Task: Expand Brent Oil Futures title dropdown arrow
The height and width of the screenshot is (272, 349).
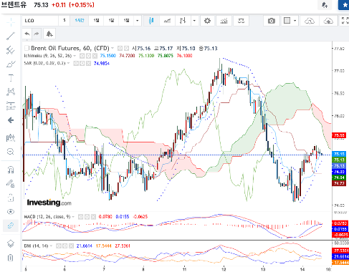Action: [113, 49]
